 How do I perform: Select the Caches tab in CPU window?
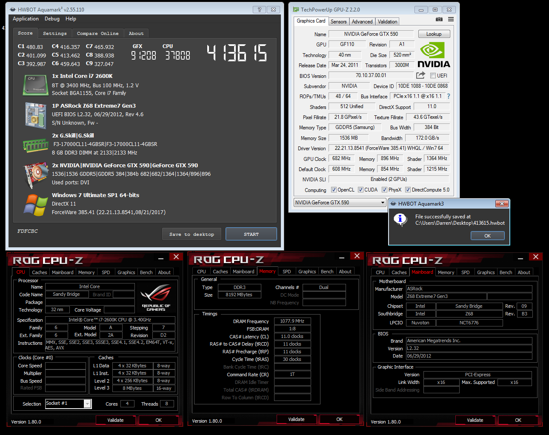[x=40, y=272]
